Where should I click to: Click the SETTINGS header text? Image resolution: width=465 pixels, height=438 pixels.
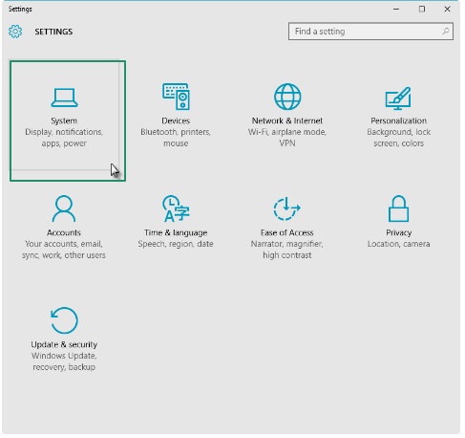pyautogui.click(x=53, y=32)
